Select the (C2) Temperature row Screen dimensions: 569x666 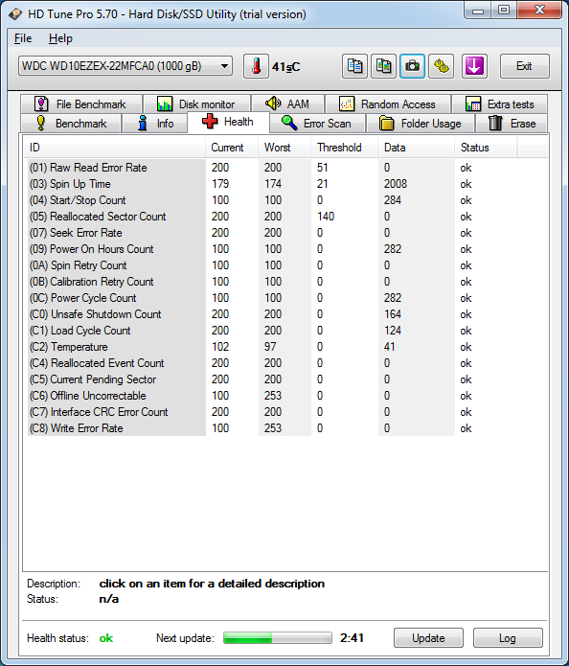[272, 347]
